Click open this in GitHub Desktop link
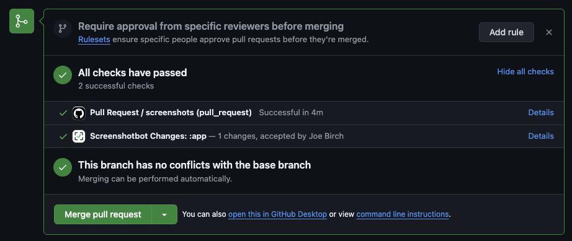The width and height of the screenshot is (572, 241). click(277, 214)
